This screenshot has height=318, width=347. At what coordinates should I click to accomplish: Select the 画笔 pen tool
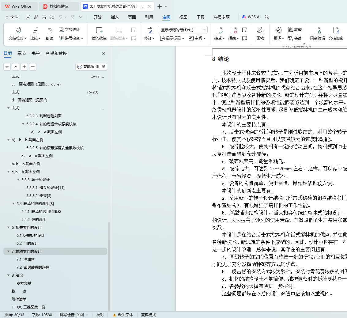point(260,34)
